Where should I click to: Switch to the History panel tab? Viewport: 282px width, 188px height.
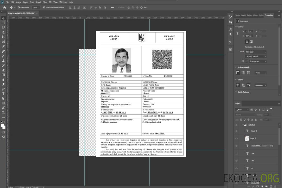click(255, 15)
